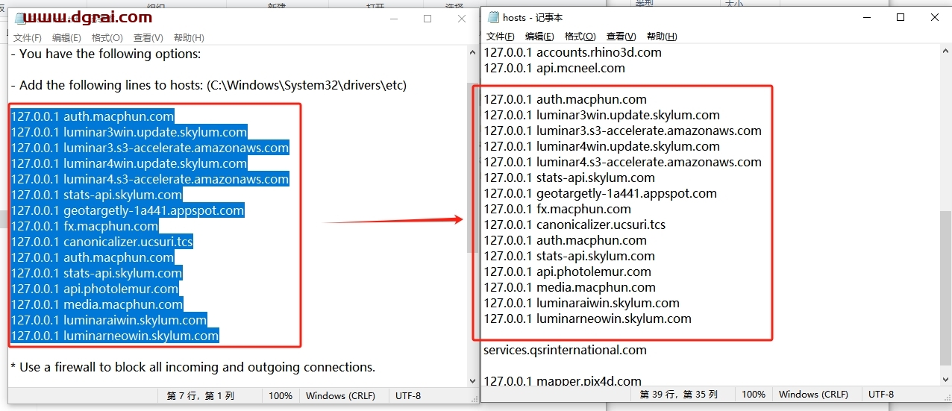Click fx.macphun.com line in hosts window
This screenshot has width=952, height=411.
pyautogui.click(x=557, y=209)
